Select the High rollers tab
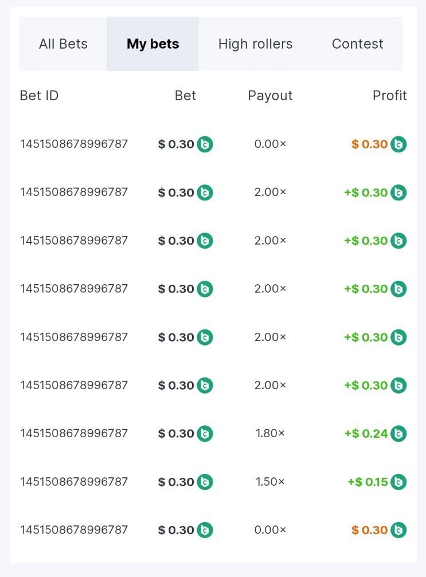Image resolution: width=426 pixels, height=577 pixels. [255, 44]
